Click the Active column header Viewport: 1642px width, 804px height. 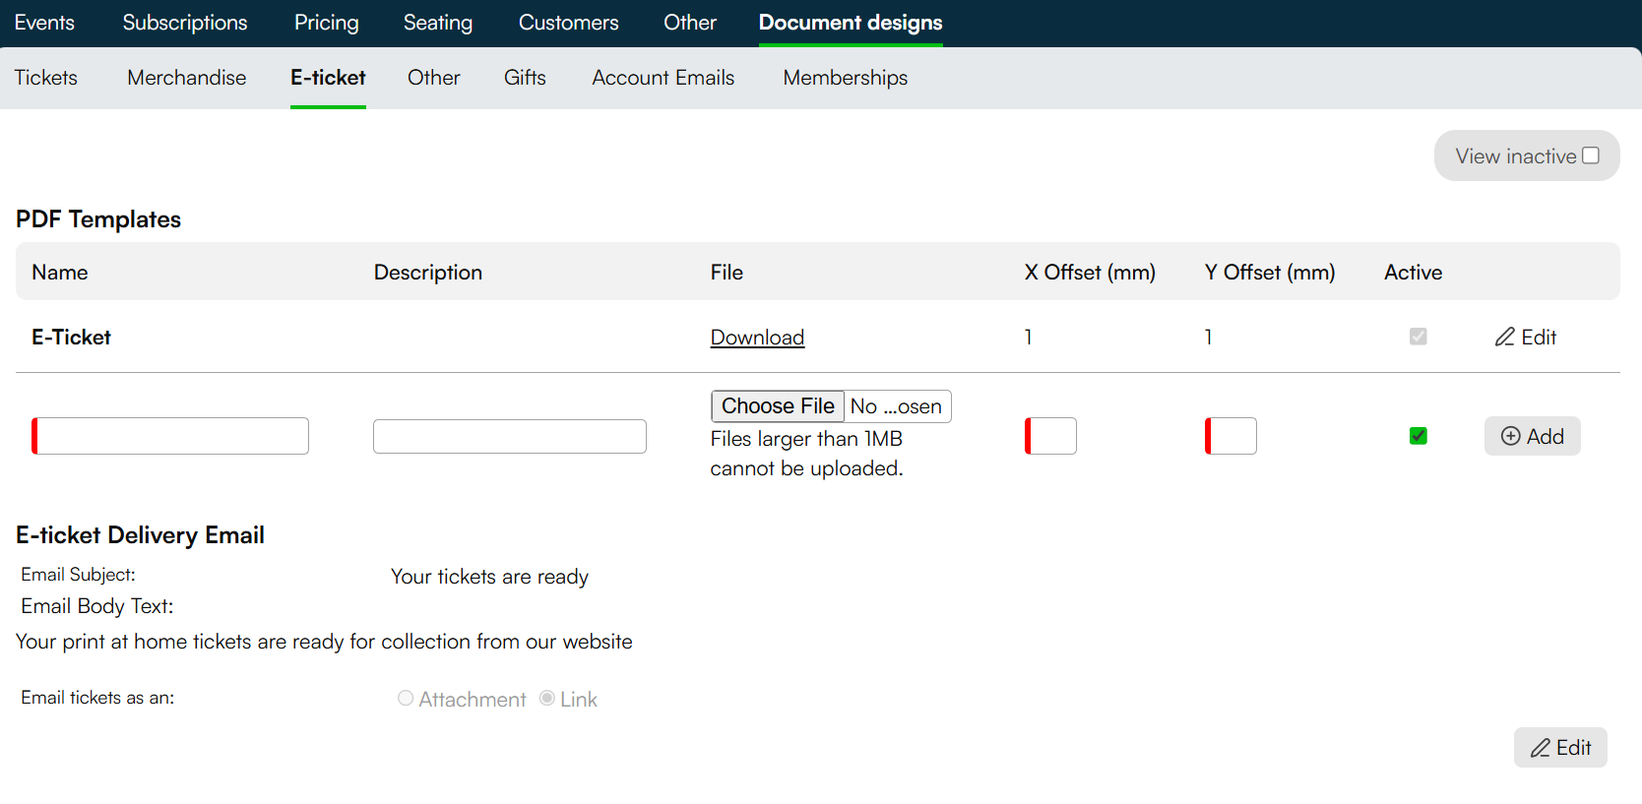1413,273
